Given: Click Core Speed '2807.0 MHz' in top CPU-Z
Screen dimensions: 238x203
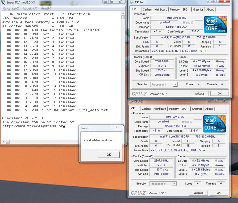Looking at the screenshot, I should (x=162, y=61).
